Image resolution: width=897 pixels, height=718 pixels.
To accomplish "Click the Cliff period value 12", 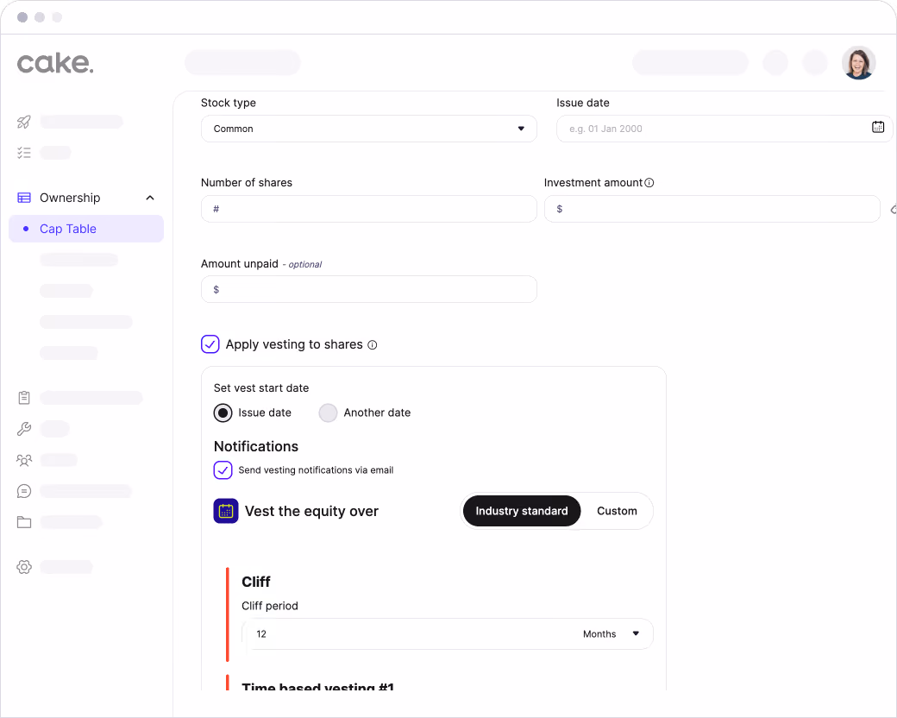I will coord(261,633).
